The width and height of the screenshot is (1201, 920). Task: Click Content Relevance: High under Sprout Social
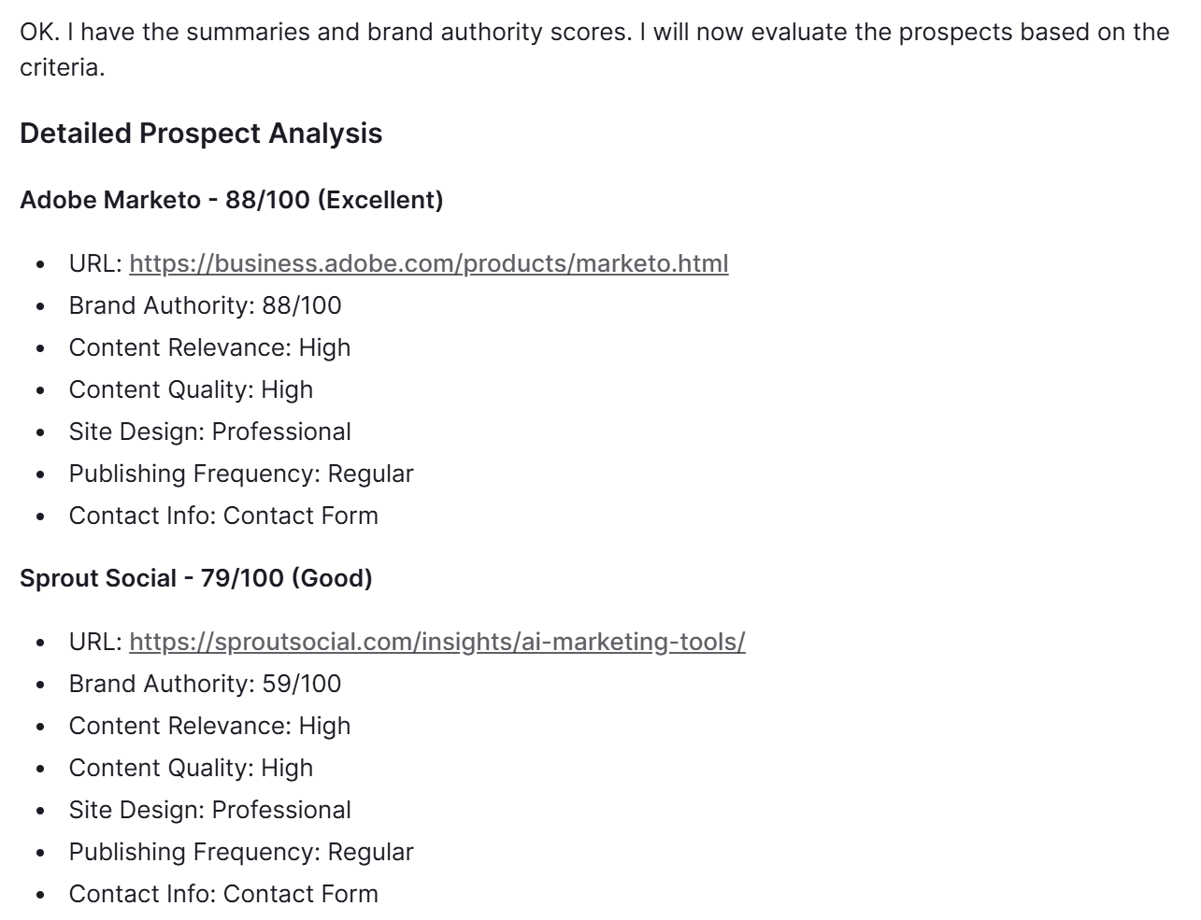(209, 726)
